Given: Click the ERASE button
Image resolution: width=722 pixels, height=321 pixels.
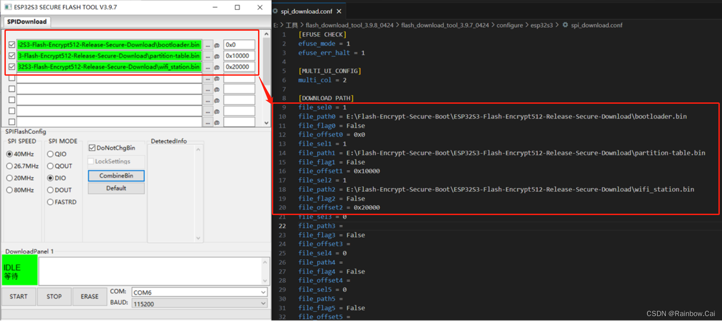Looking at the screenshot, I should (90, 297).
